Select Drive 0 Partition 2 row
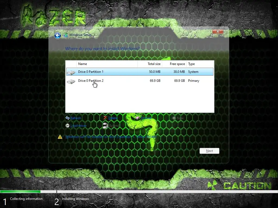The image size is (278, 208). coord(140,81)
